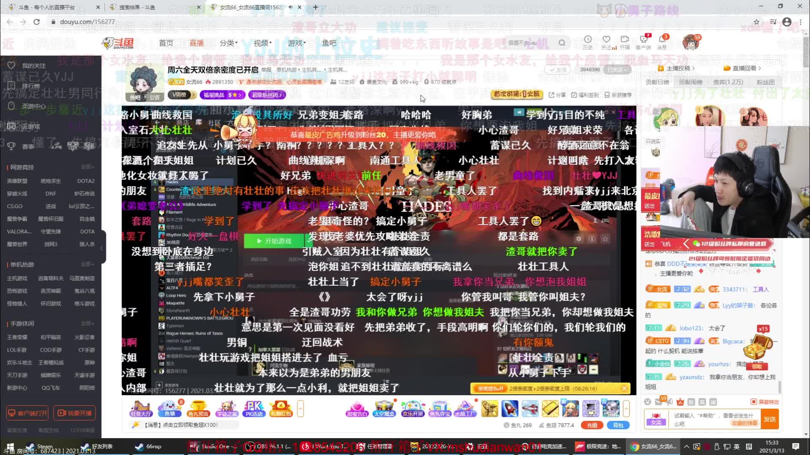This screenshot has height=455, width=810.
Task: Mute the browser tab audio icon
Action: (291, 7)
